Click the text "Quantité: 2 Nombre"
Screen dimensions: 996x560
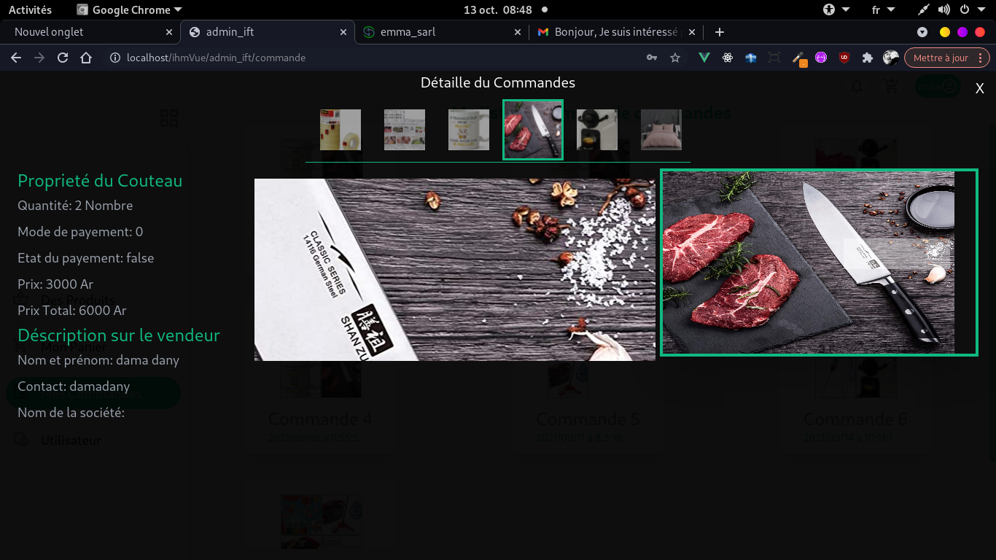pyautogui.click(x=75, y=206)
